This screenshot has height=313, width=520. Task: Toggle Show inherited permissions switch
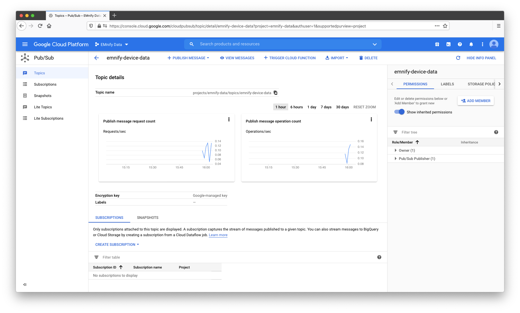tap(399, 112)
